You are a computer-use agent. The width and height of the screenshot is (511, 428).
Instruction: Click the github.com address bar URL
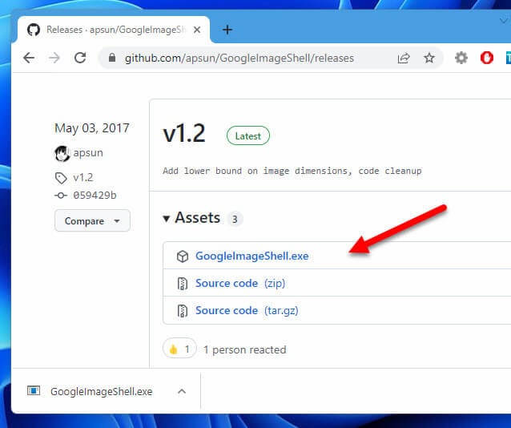pos(239,58)
